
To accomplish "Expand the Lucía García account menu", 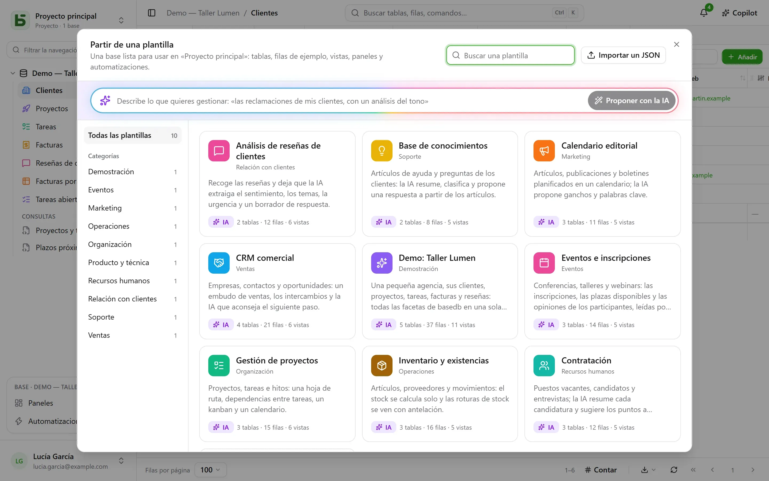I will click(x=68, y=461).
